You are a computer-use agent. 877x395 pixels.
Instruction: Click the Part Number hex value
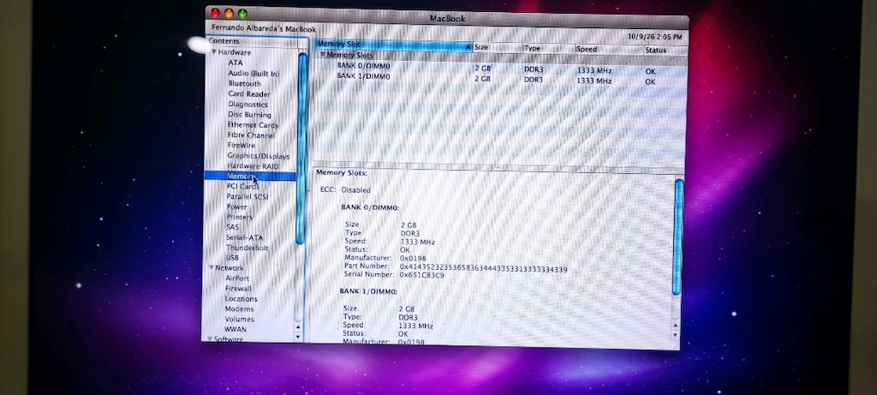point(483,268)
